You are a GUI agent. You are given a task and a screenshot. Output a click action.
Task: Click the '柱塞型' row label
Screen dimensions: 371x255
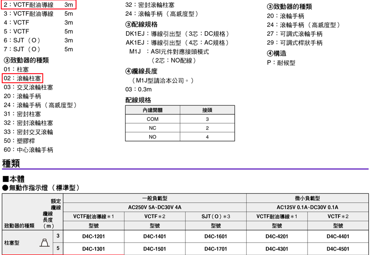[x=12, y=242]
